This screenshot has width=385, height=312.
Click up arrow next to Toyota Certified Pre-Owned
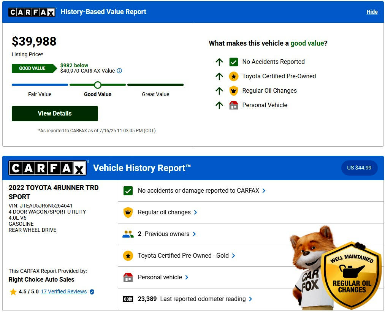(219, 76)
